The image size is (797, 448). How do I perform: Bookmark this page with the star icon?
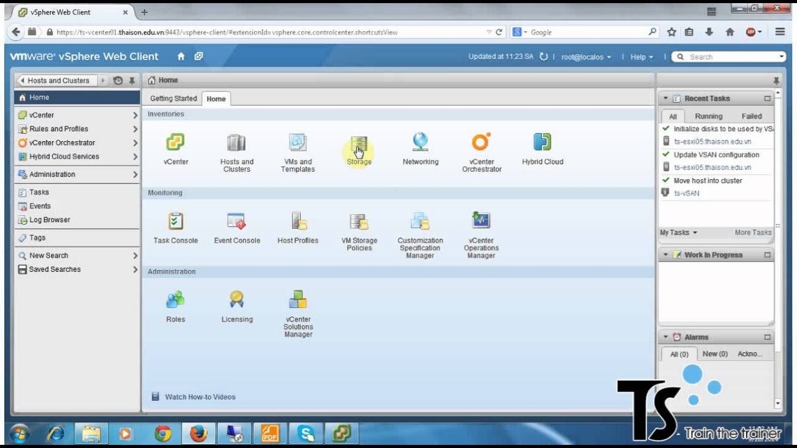point(671,32)
